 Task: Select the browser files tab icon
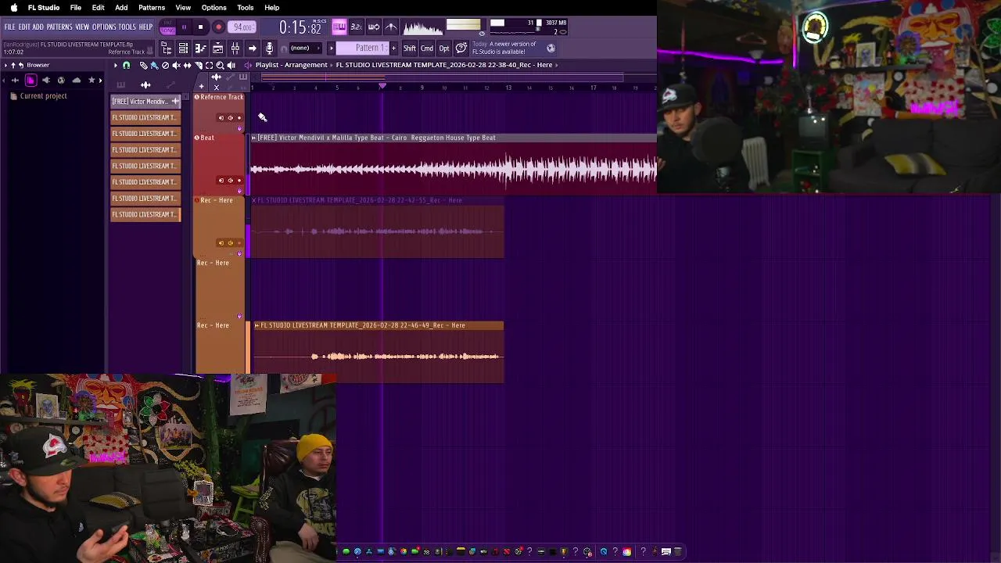point(30,80)
